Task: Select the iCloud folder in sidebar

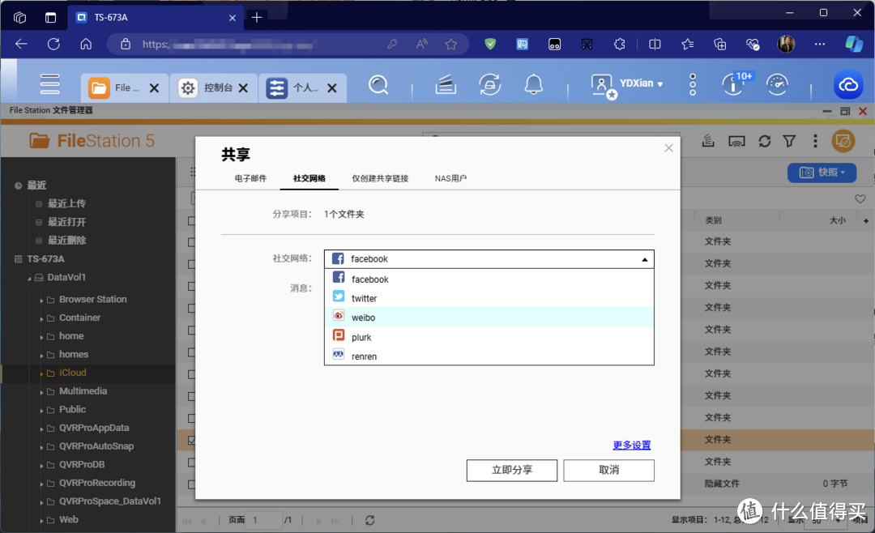Action: [72, 373]
